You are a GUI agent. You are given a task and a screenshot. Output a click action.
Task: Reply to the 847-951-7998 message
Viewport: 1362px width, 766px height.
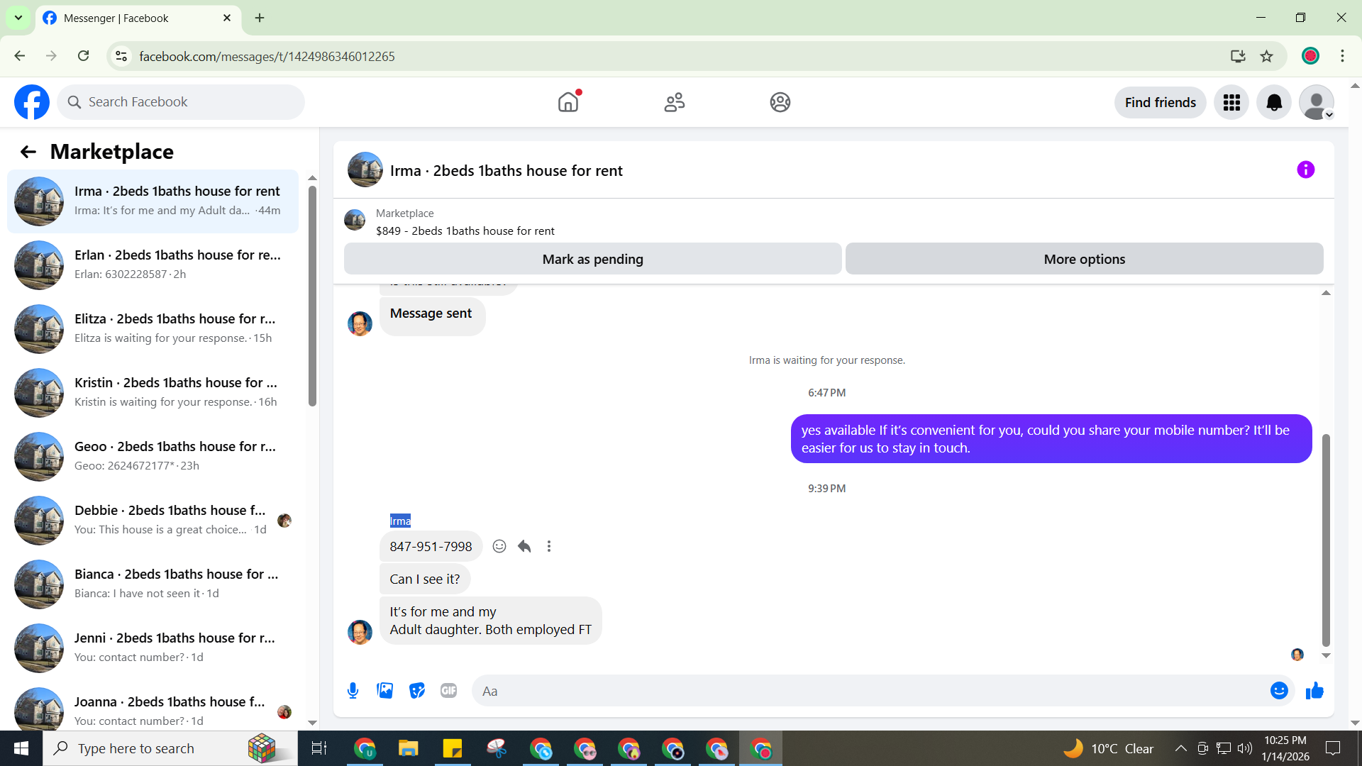[524, 546]
